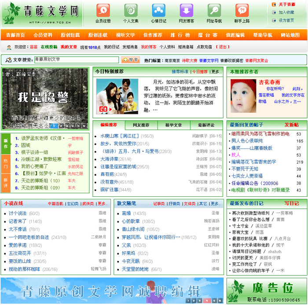The height and width of the screenshot is (305, 308).
Task: Click the 点数充值 link
Action: point(204,47)
